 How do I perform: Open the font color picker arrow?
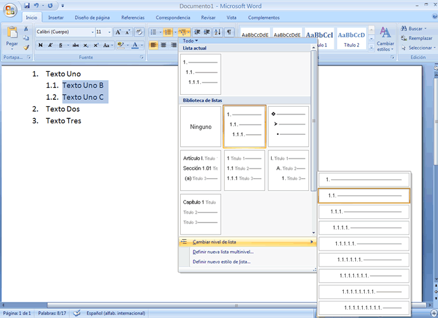[143, 45]
